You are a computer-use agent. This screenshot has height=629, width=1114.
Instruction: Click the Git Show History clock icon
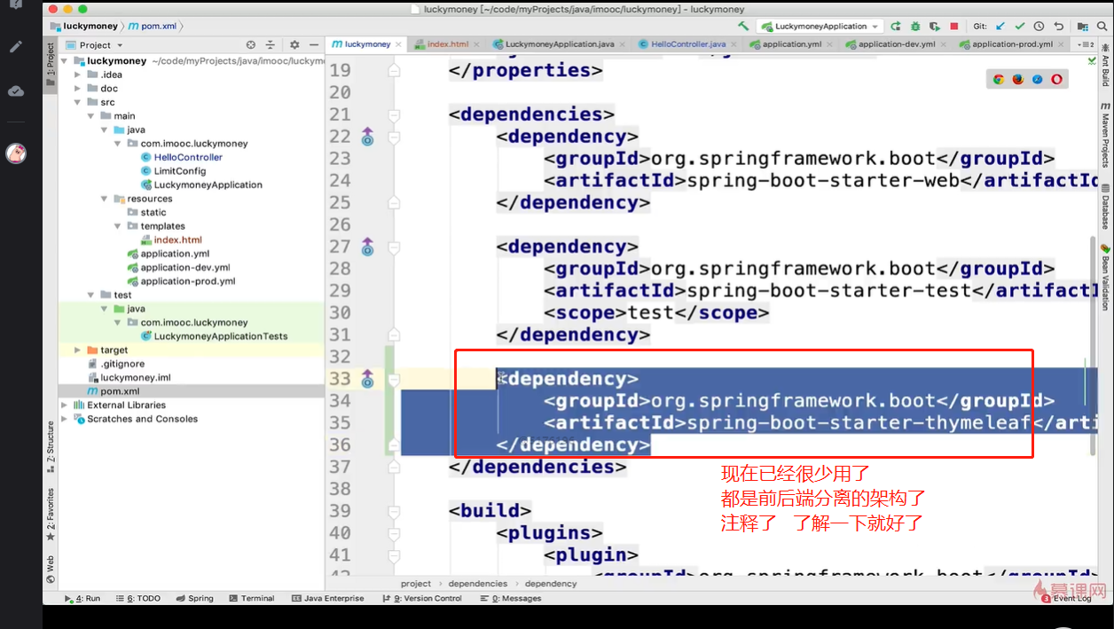coord(1039,27)
